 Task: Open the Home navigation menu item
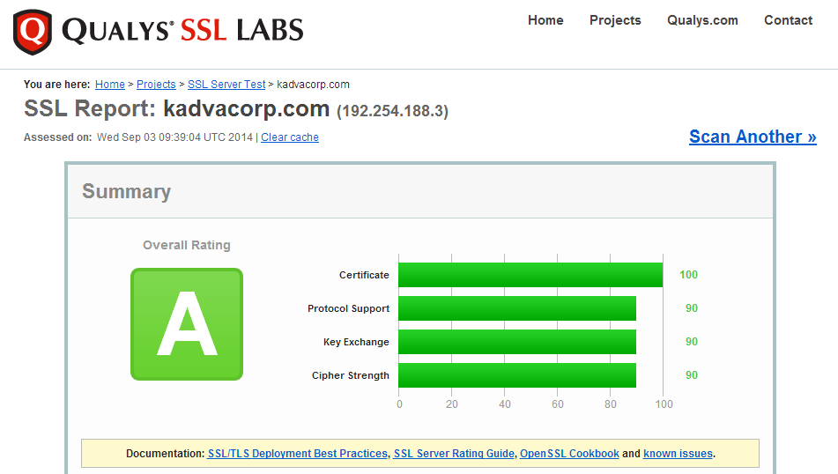[x=545, y=20]
